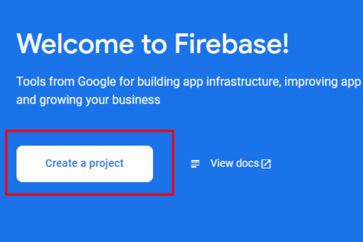363x242 pixels.
Task: Click the word "View" in View docs
Action: (x=222, y=163)
